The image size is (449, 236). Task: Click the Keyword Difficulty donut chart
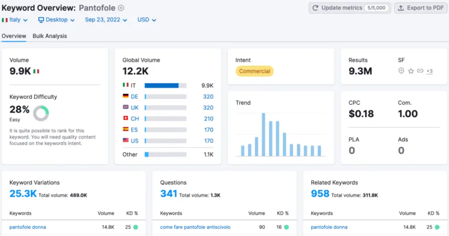click(41, 113)
